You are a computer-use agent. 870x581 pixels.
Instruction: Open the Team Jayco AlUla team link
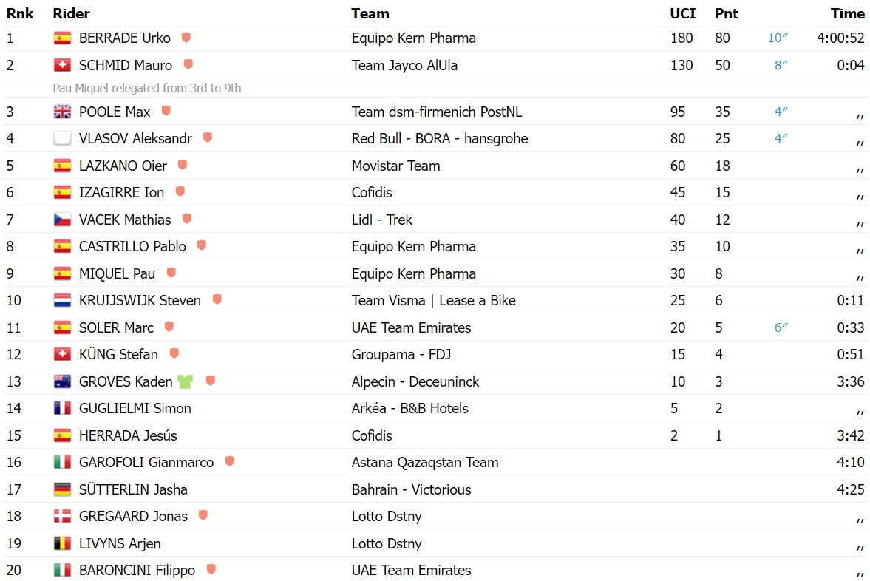pyautogui.click(x=404, y=65)
